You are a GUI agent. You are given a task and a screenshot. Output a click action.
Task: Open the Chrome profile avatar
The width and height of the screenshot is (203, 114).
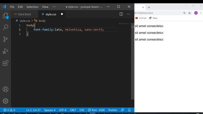click(196, 13)
